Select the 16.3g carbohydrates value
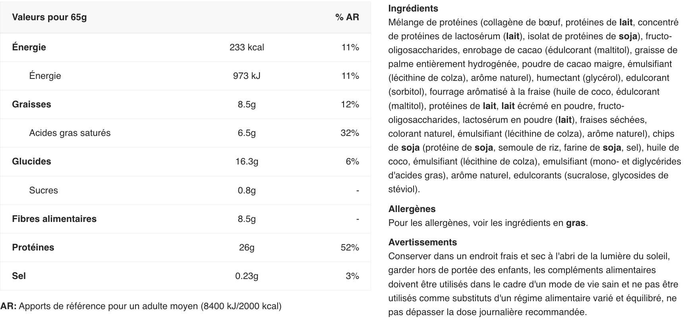692x325 pixels. pos(246,161)
